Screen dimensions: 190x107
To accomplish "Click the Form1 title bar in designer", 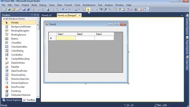I will pyautogui.click(x=86, y=24).
